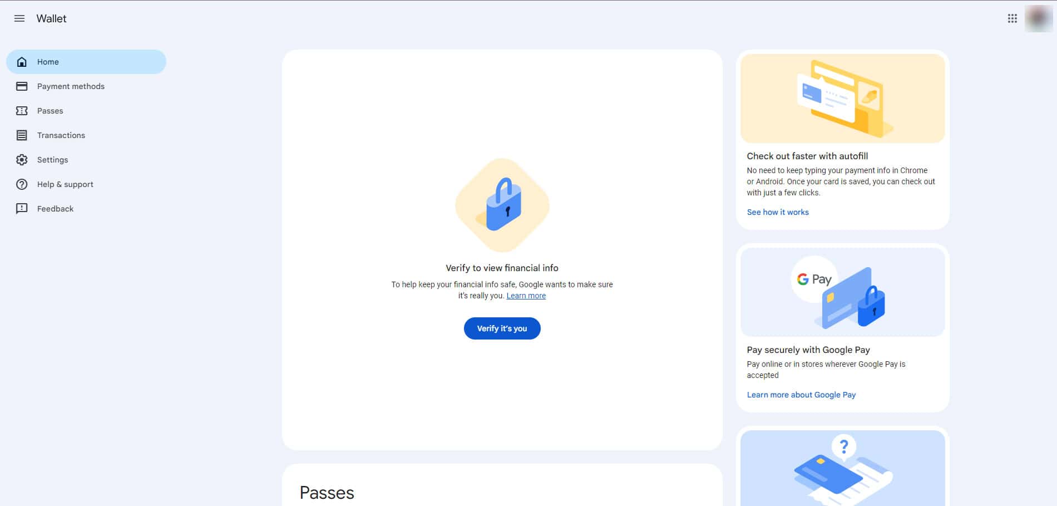The height and width of the screenshot is (506, 1057).
Task: Click Pay securely with Google Pay heading
Action: [x=808, y=350]
